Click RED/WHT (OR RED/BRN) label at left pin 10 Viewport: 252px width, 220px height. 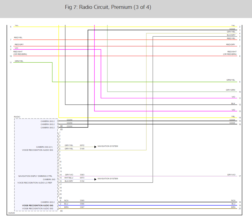(20, 53)
